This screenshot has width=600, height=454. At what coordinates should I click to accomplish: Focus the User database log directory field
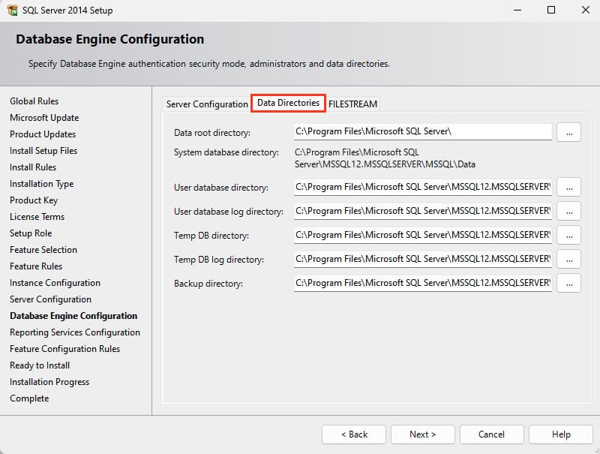tap(423, 211)
